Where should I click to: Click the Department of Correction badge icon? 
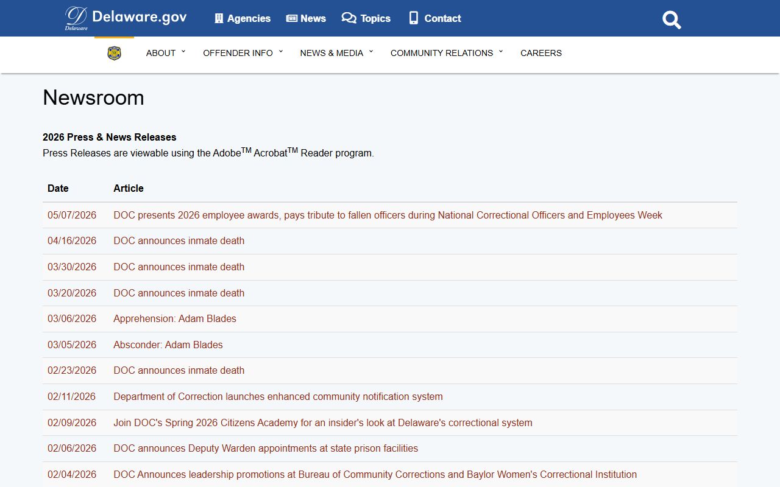(114, 54)
